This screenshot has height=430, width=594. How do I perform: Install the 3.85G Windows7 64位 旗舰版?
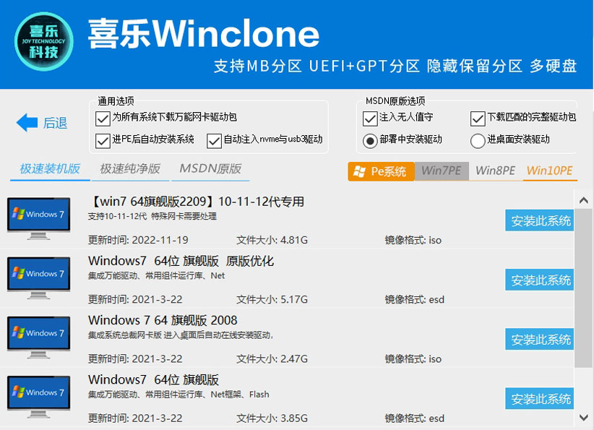540,398
